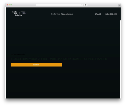
Task: Click the red close window button
Action: point(7,5)
